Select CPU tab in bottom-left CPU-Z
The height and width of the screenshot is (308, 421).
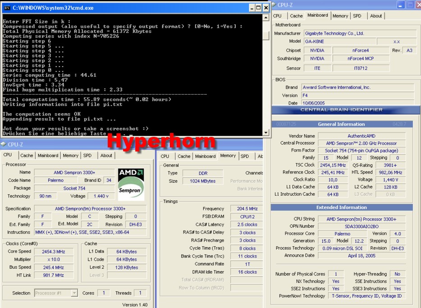[x=8, y=155]
